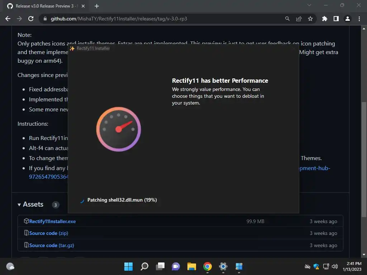Download Source code (zip)
Screen dimensions: 367x275
coord(49,233)
